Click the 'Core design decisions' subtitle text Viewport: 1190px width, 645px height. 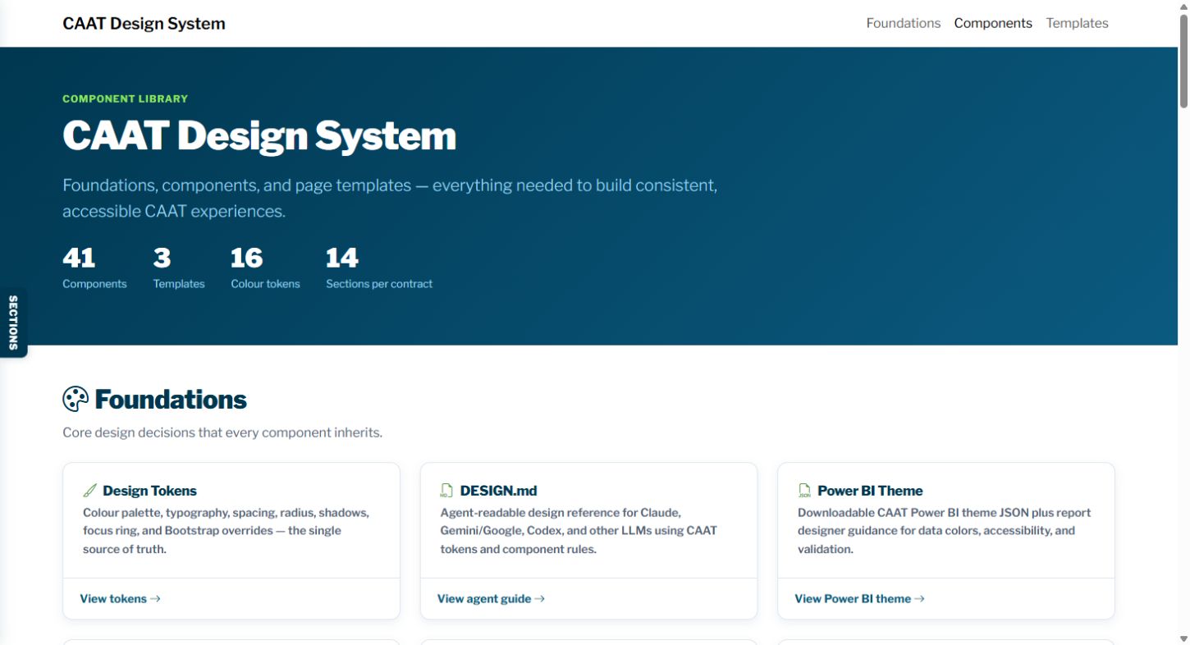pyautogui.click(x=222, y=432)
